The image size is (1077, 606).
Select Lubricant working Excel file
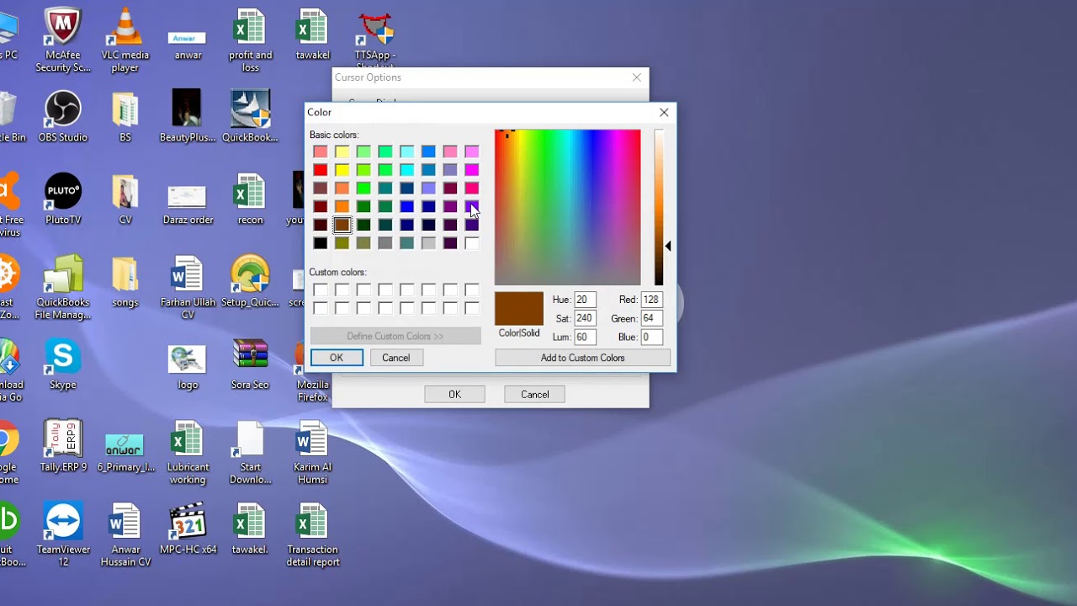pyautogui.click(x=188, y=453)
